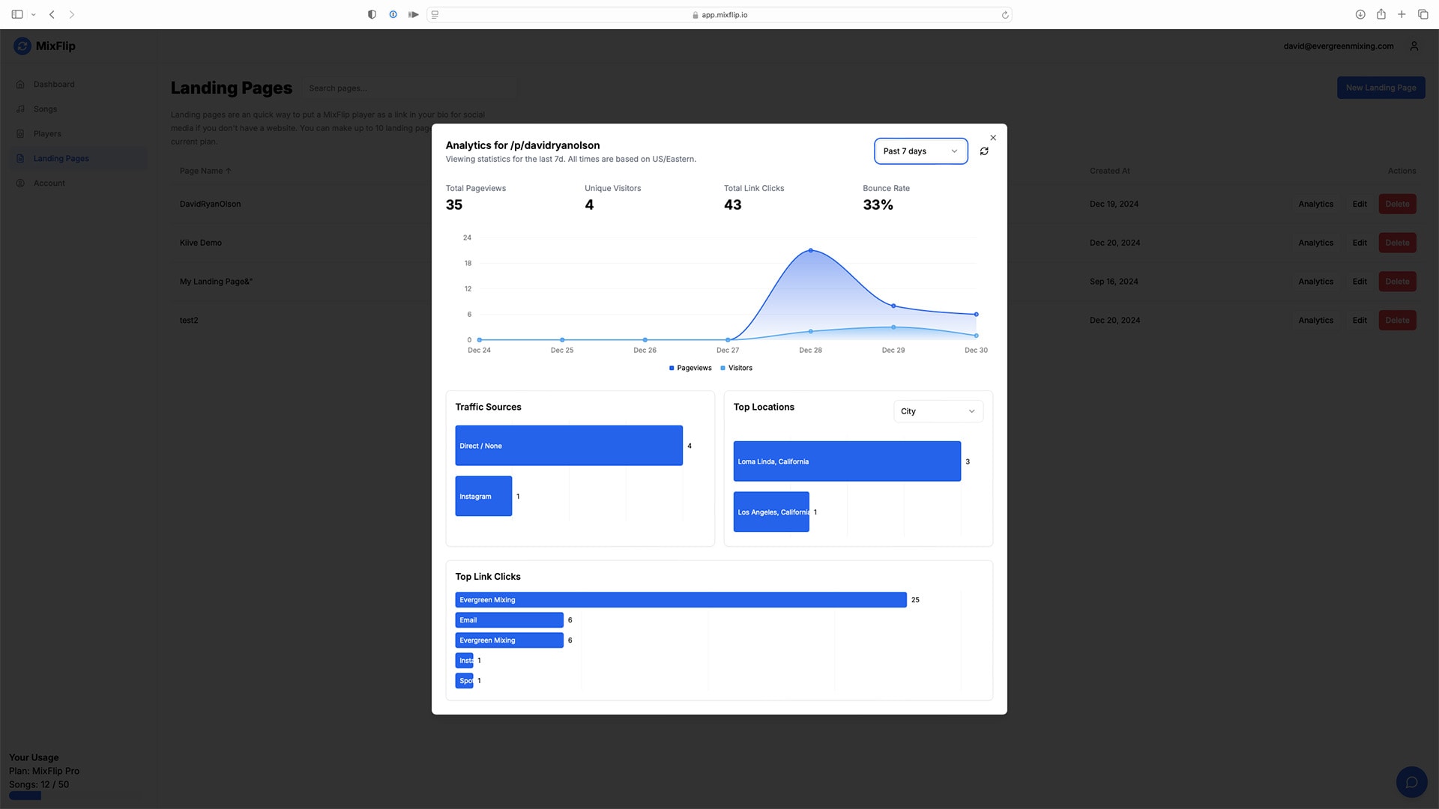Edit the test2 landing page

point(1360,321)
